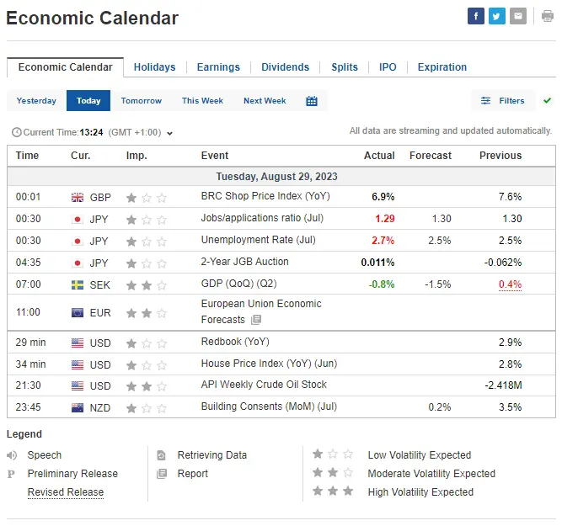Click the EU flag in EUR row

coord(78,313)
